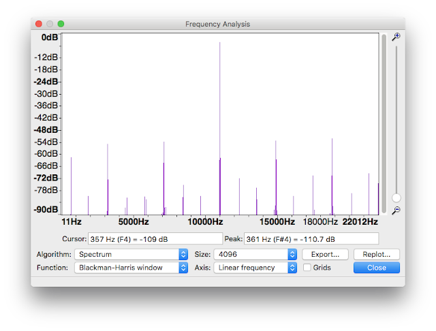
Task: Click the 15000Hz axis label
Action: 277,222
